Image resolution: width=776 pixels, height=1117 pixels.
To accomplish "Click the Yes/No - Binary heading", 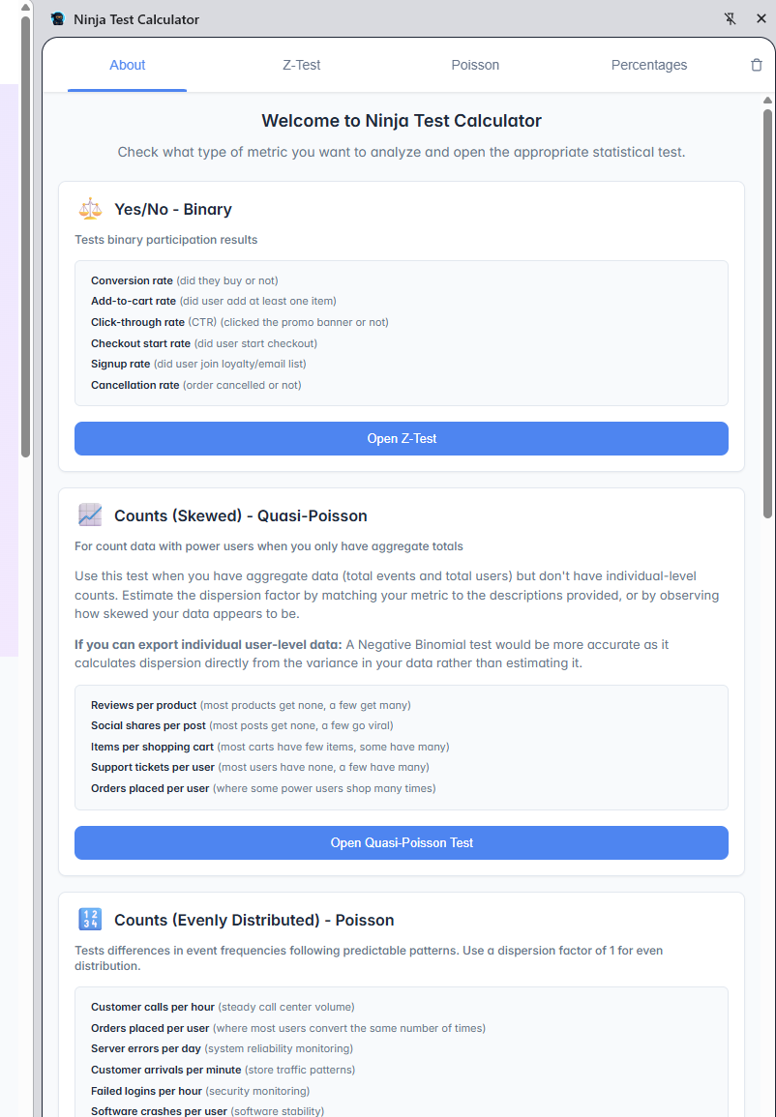I will pyautogui.click(x=173, y=209).
